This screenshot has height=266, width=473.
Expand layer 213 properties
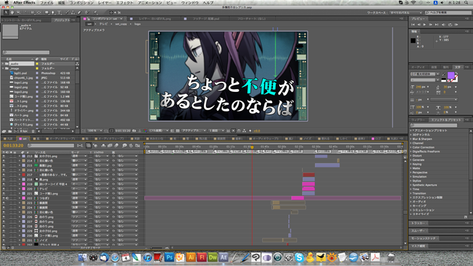point(20,157)
